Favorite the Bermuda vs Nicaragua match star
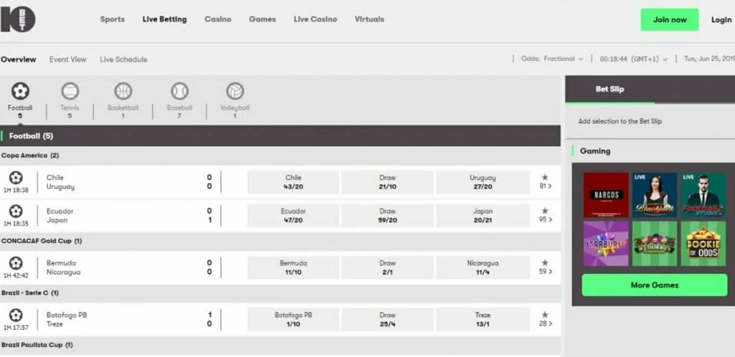Viewport: 735px width, 357px height. 545,262
